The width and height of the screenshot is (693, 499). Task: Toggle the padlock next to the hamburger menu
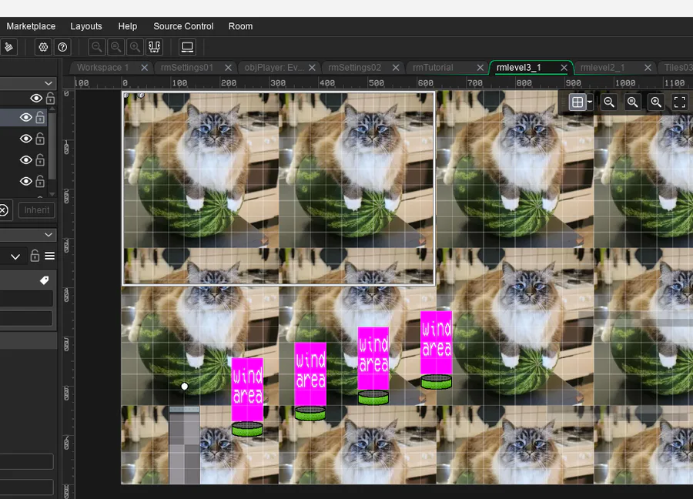click(x=35, y=256)
